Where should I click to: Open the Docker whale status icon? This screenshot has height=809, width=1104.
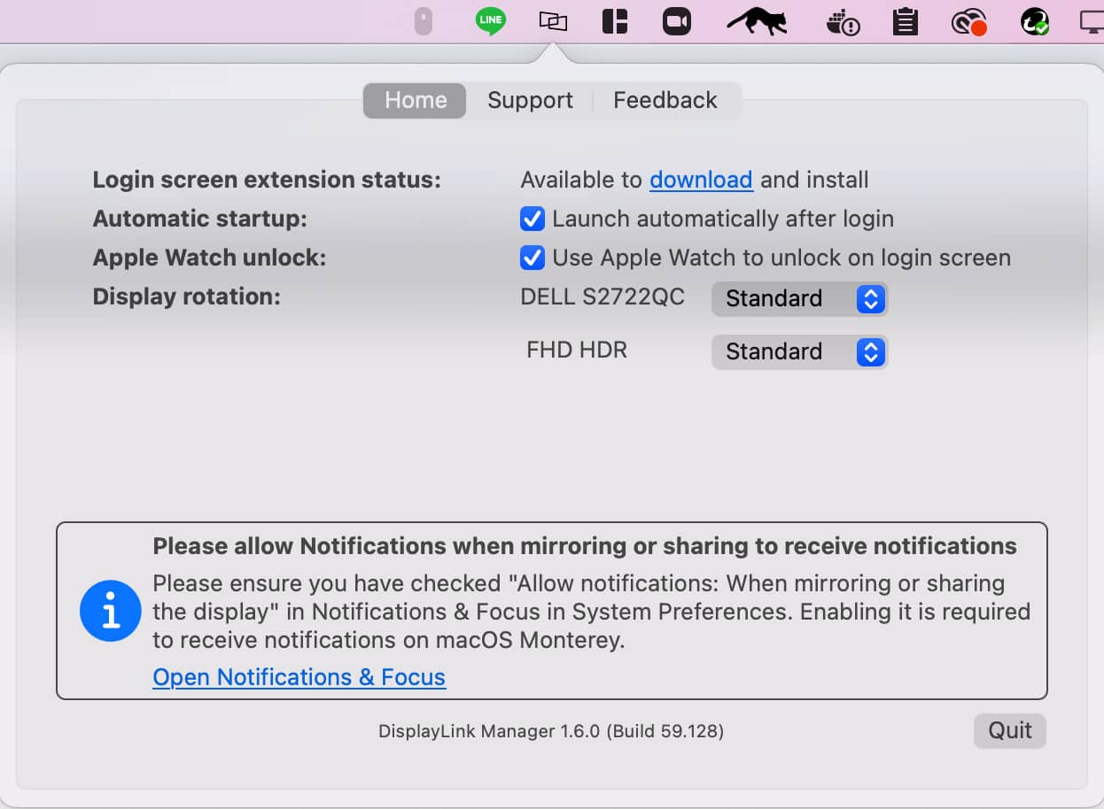tap(842, 21)
